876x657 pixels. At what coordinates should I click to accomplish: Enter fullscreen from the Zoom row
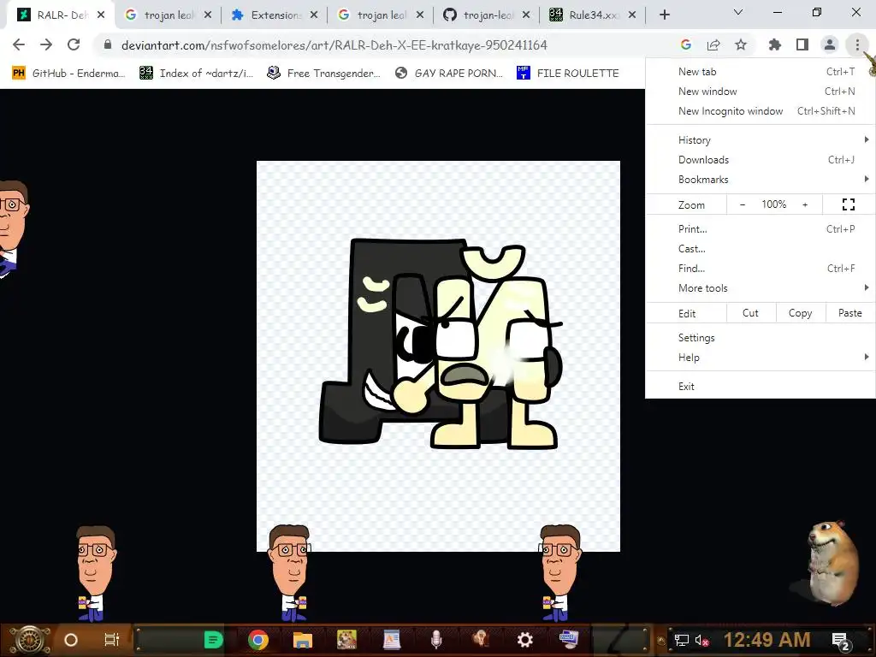click(848, 204)
